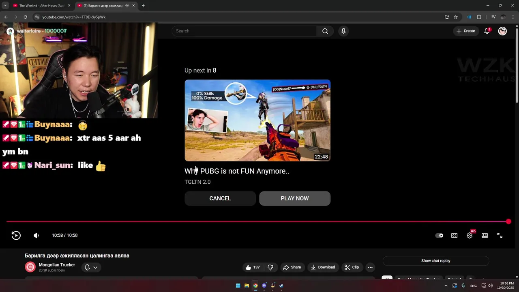Open Chrome profile avatar
This screenshot has width=519, height=292.
tap(503, 17)
